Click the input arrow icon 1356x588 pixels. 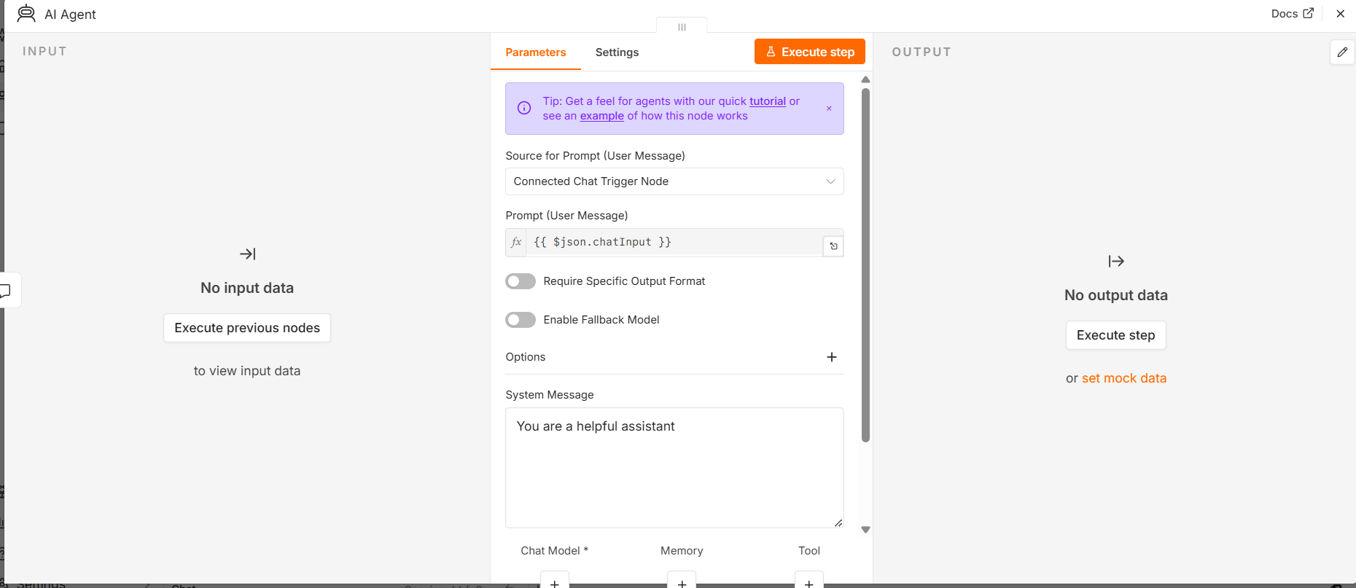(x=247, y=254)
